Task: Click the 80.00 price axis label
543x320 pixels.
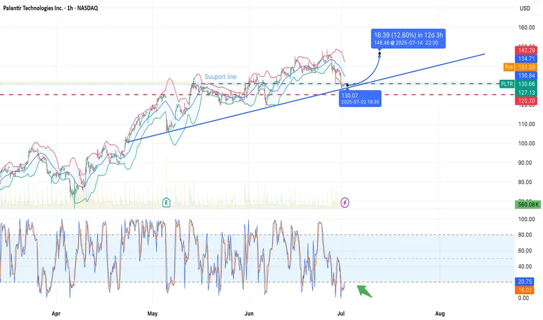Action: pyautogui.click(x=525, y=182)
